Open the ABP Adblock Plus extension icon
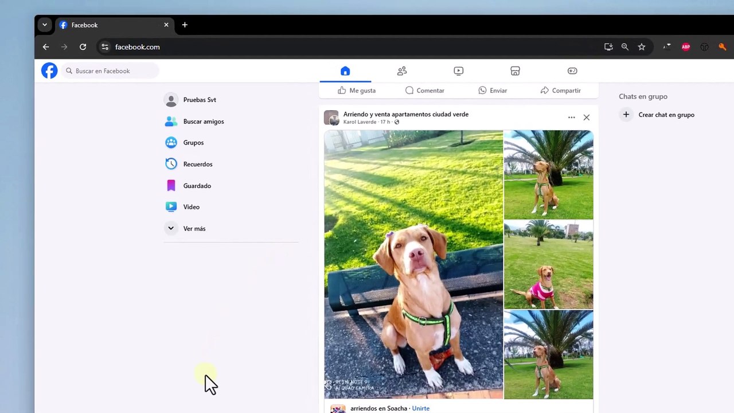The height and width of the screenshot is (413, 734). pos(686,47)
